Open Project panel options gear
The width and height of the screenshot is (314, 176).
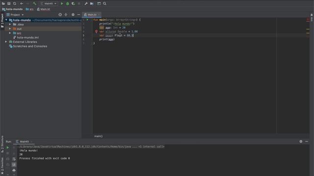(73, 15)
